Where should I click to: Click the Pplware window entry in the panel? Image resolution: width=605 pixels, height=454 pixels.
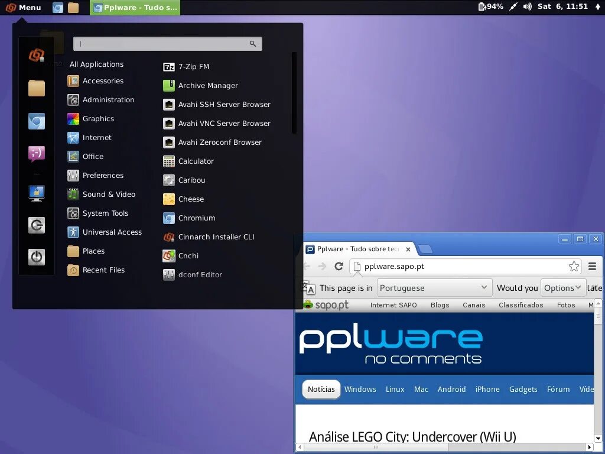(135, 7)
